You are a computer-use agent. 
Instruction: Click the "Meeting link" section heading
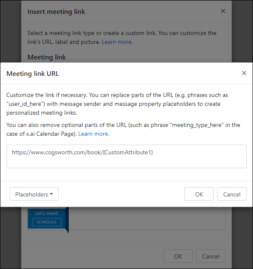click(x=47, y=57)
